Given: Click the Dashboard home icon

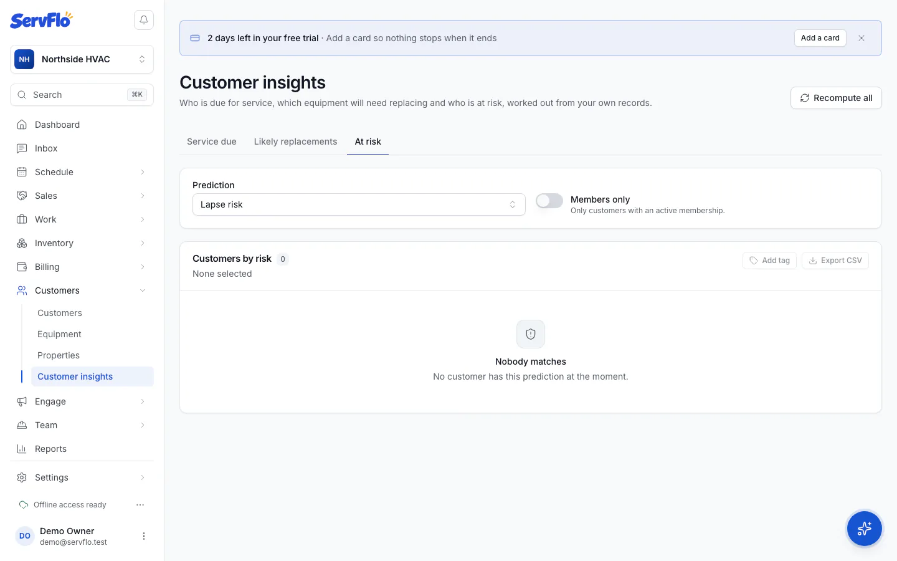Looking at the screenshot, I should (x=22, y=125).
